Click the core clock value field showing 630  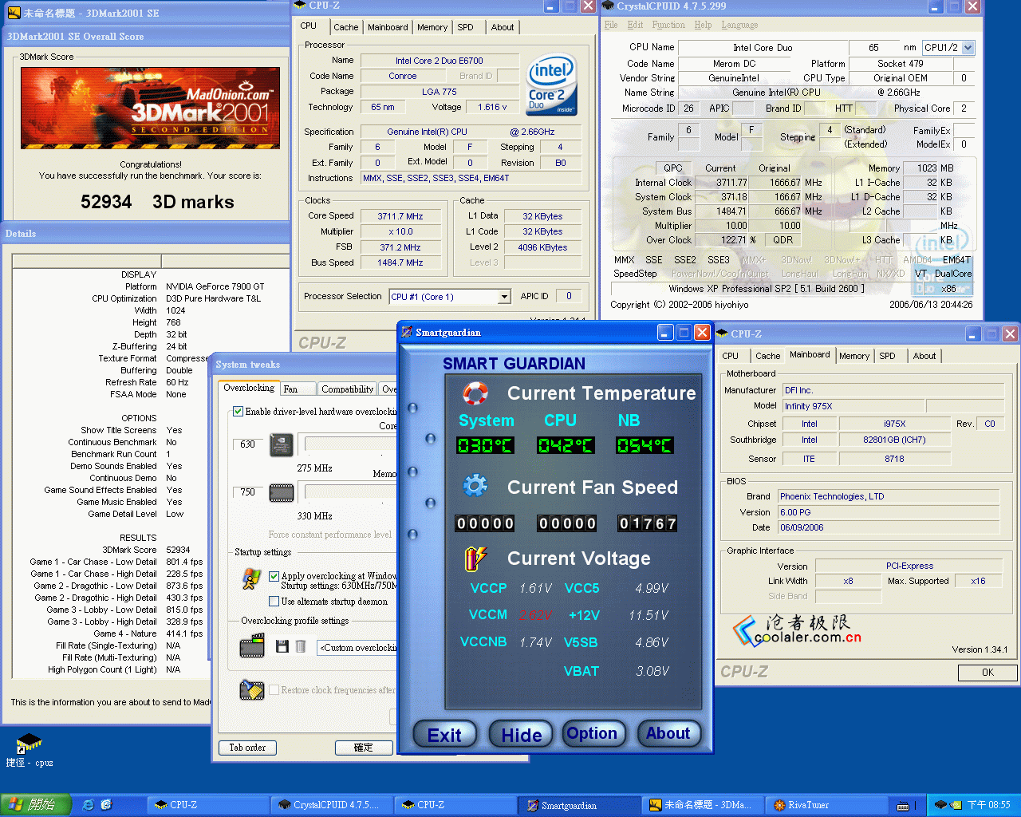pyautogui.click(x=248, y=444)
